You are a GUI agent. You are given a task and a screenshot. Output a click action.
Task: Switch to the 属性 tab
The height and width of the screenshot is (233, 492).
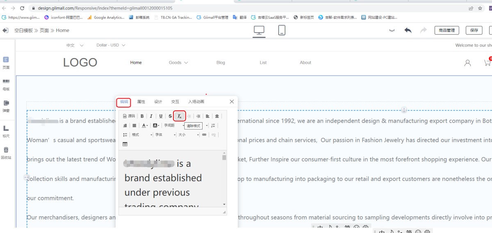click(141, 102)
